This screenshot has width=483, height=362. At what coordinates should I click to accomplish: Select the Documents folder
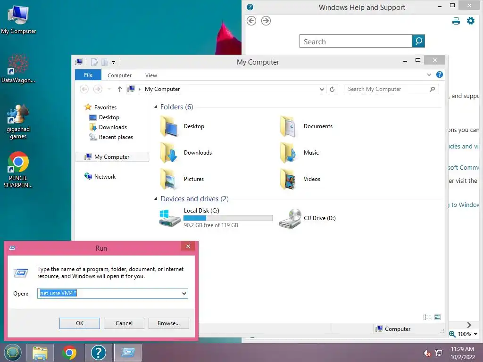click(307, 126)
